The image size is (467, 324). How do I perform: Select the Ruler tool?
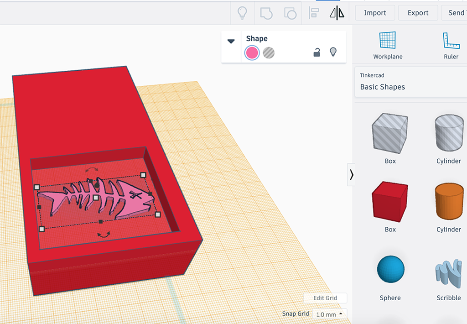pyautogui.click(x=451, y=45)
